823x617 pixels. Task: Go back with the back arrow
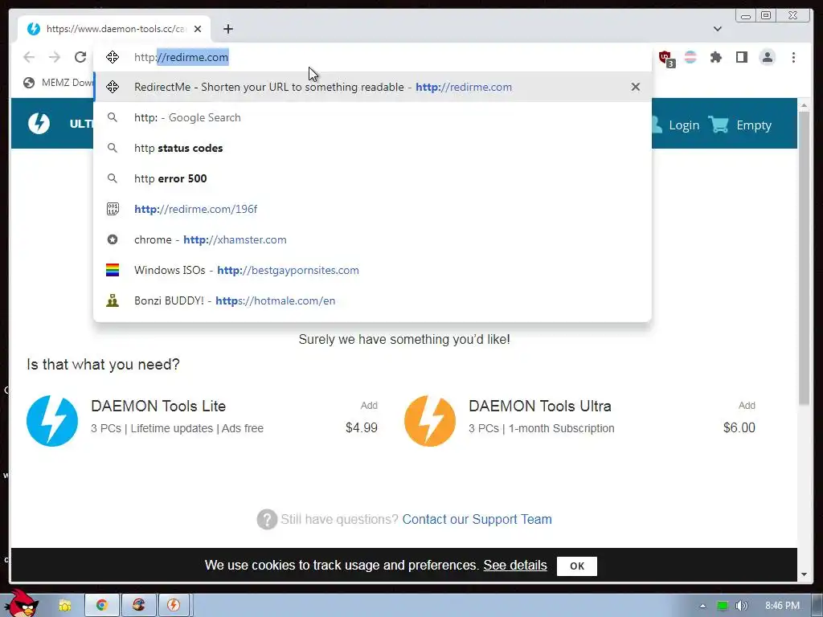[x=29, y=57]
